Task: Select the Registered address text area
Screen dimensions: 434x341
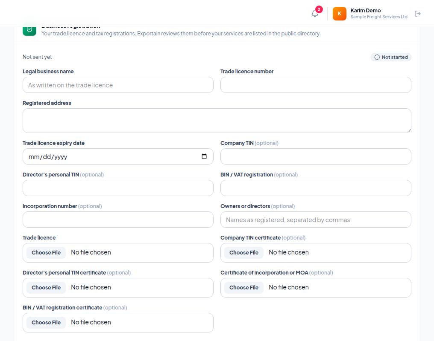Action: tap(217, 121)
